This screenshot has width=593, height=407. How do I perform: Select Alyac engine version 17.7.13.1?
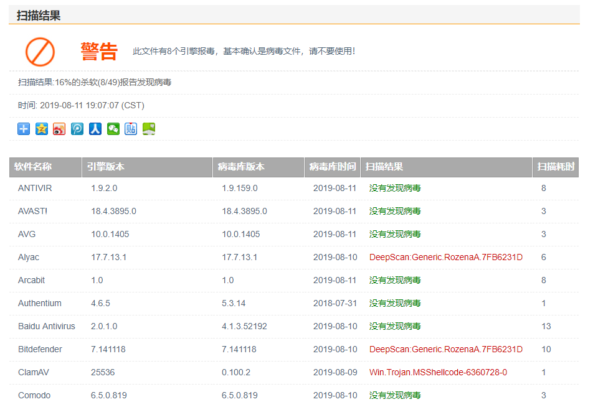pos(108,258)
